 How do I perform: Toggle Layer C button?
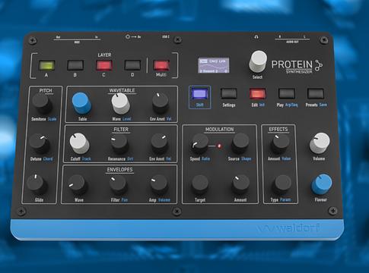click(104, 65)
